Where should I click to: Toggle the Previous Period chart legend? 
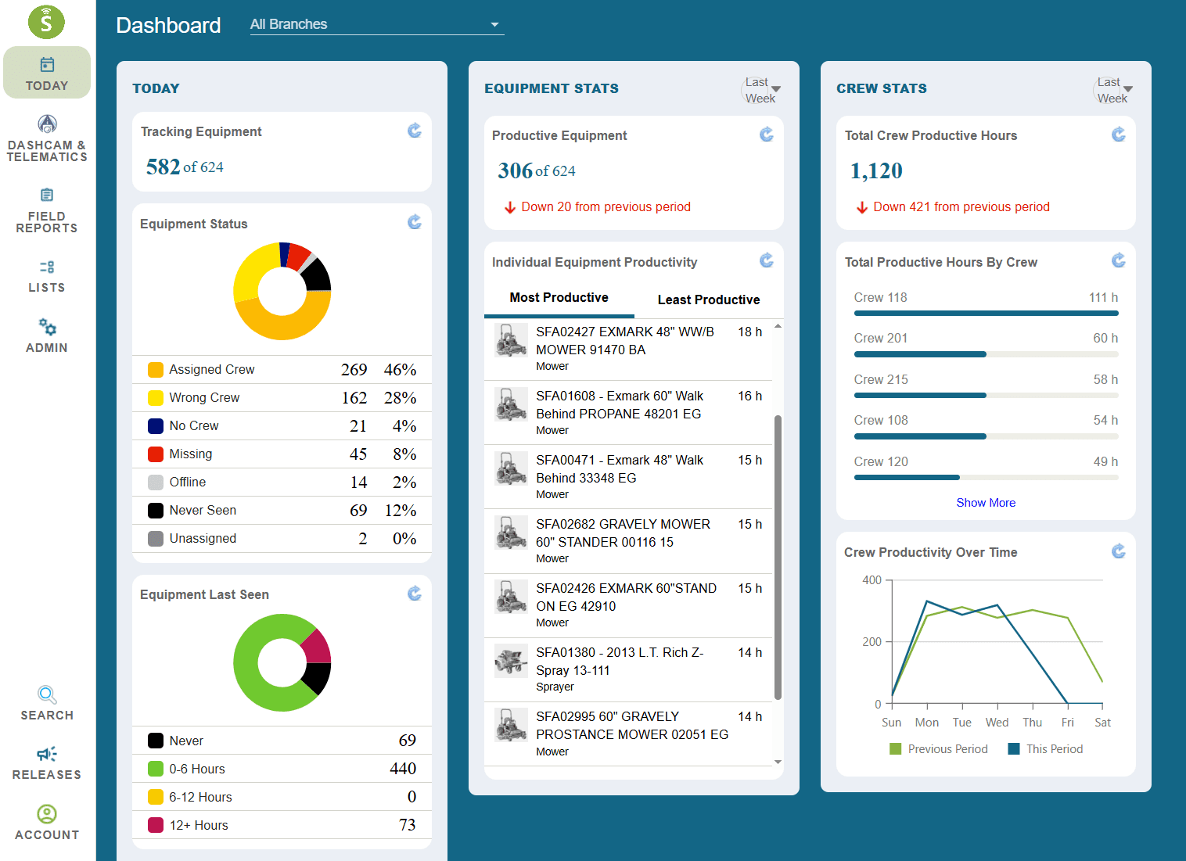[939, 749]
